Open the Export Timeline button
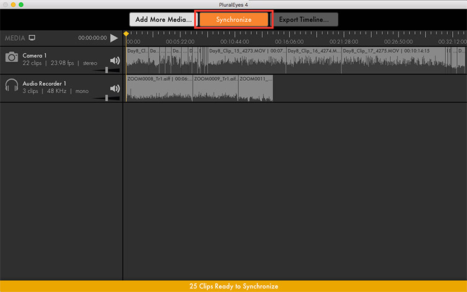Screen dimensions: 467x292 click(304, 19)
